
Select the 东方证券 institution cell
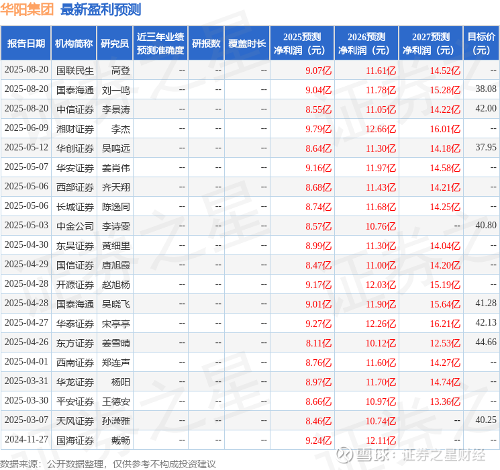(75, 343)
